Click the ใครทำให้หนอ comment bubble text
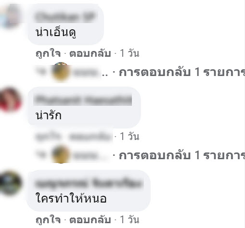Viewport: 245px width, 228px height. (x=71, y=198)
